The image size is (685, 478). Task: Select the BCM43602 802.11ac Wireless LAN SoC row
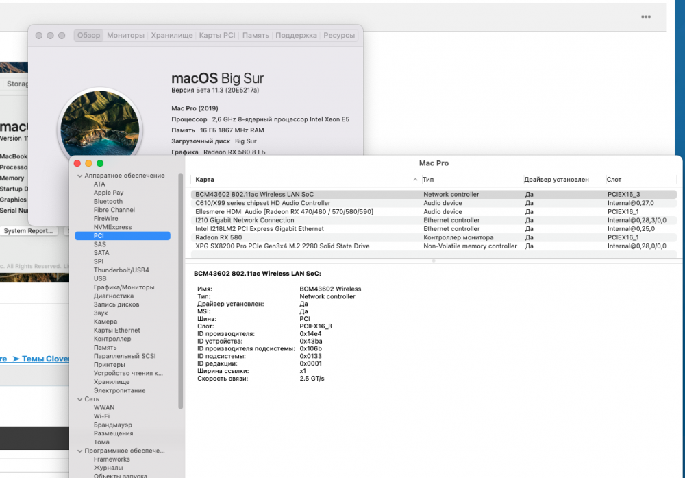pos(434,195)
